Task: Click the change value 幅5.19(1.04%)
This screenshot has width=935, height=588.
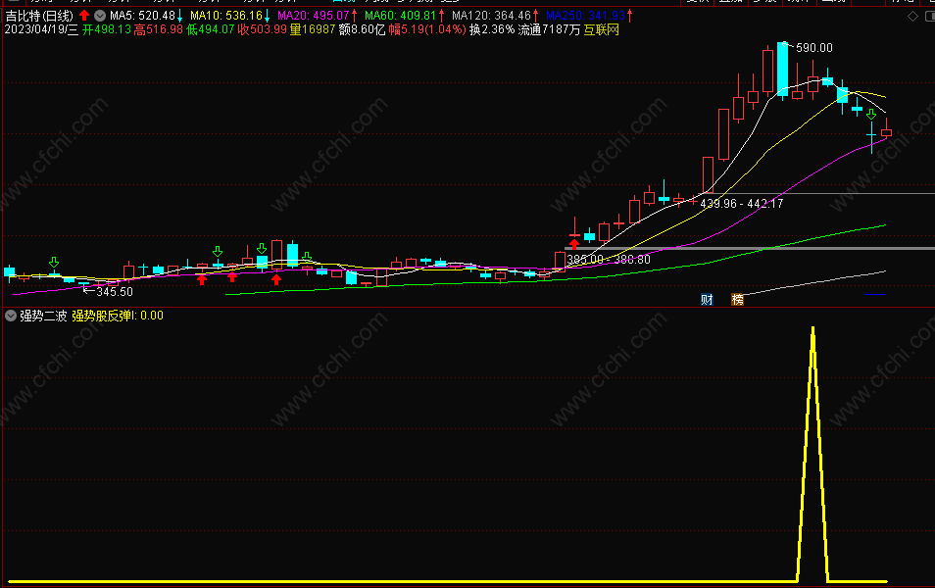Action: 427,29
